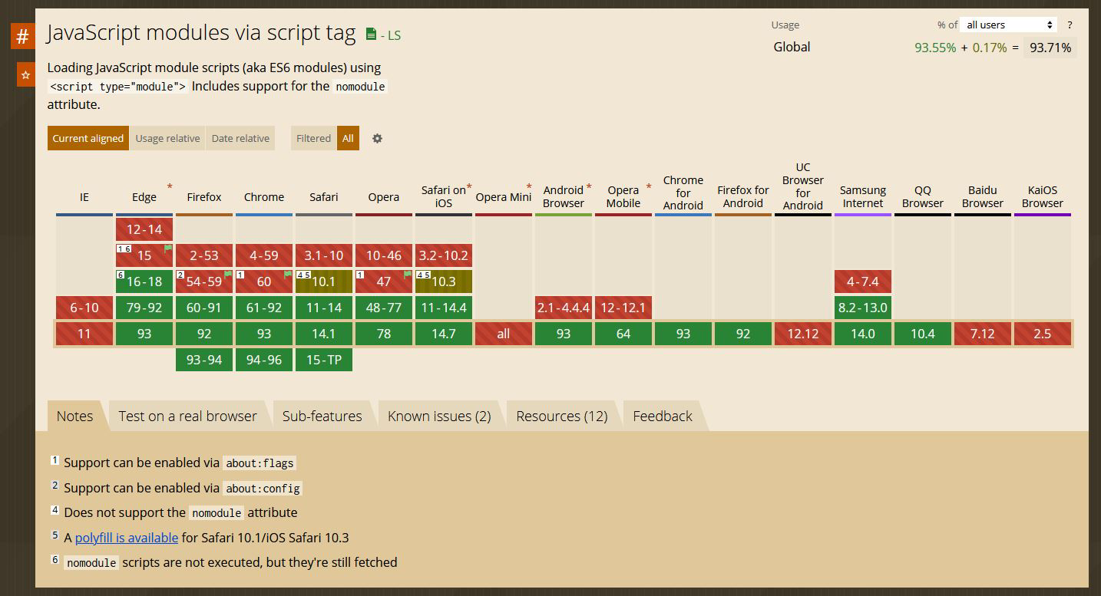Select Safari on iOS 10.3 cell
The width and height of the screenshot is (1101, 596).
click(x=444, y=282)
